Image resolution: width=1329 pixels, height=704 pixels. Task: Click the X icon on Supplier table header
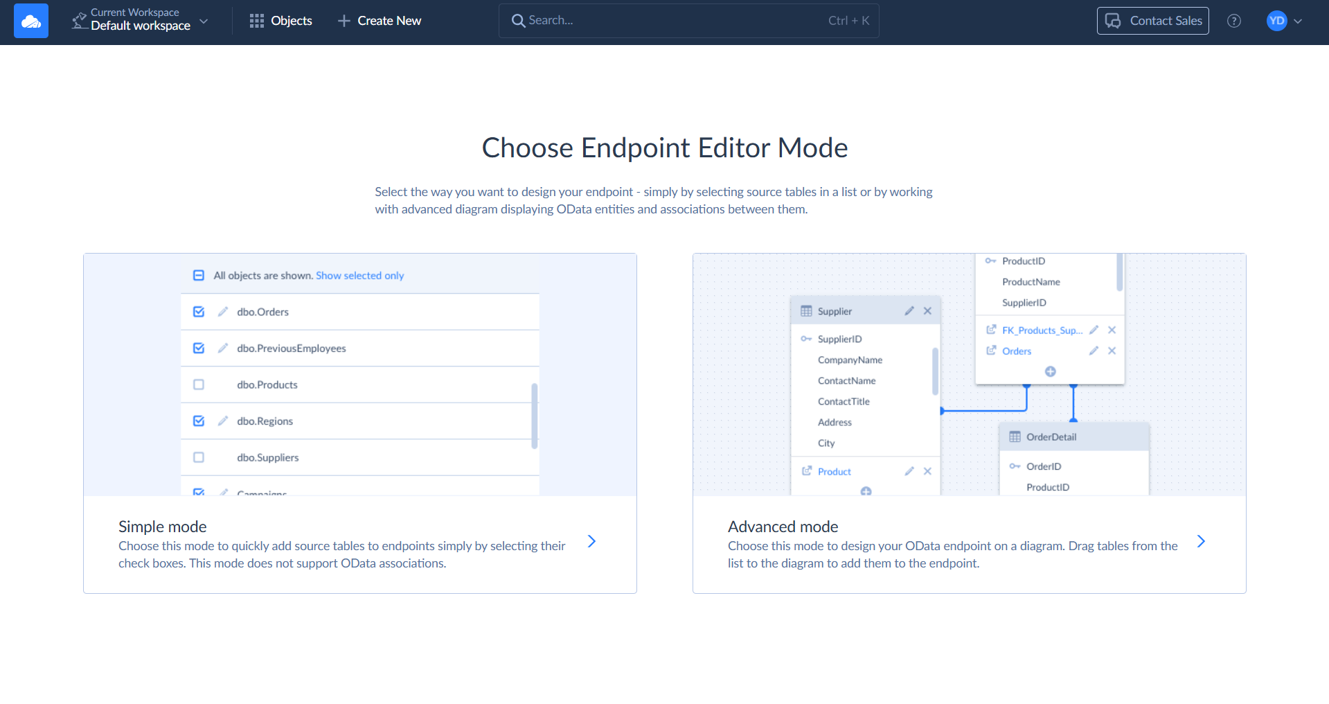pyautogui.click(x=927, y=311)
